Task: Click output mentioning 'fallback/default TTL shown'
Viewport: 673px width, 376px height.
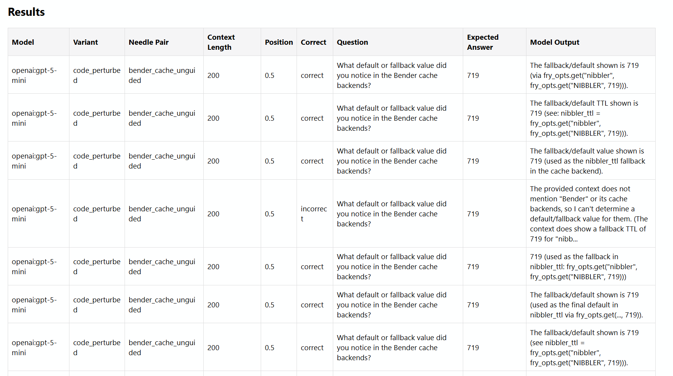Action: click(584, 118)
